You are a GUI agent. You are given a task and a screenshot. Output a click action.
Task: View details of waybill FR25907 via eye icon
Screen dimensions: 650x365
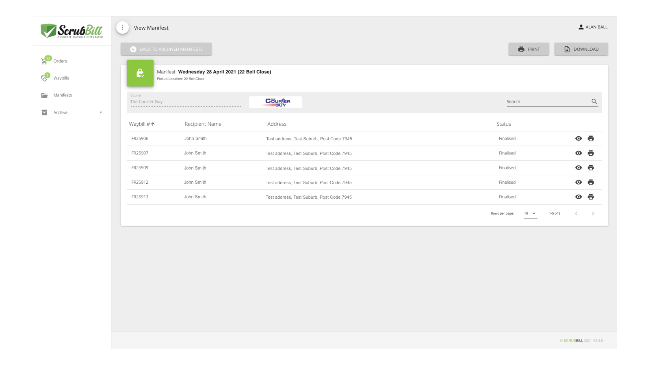578,153
